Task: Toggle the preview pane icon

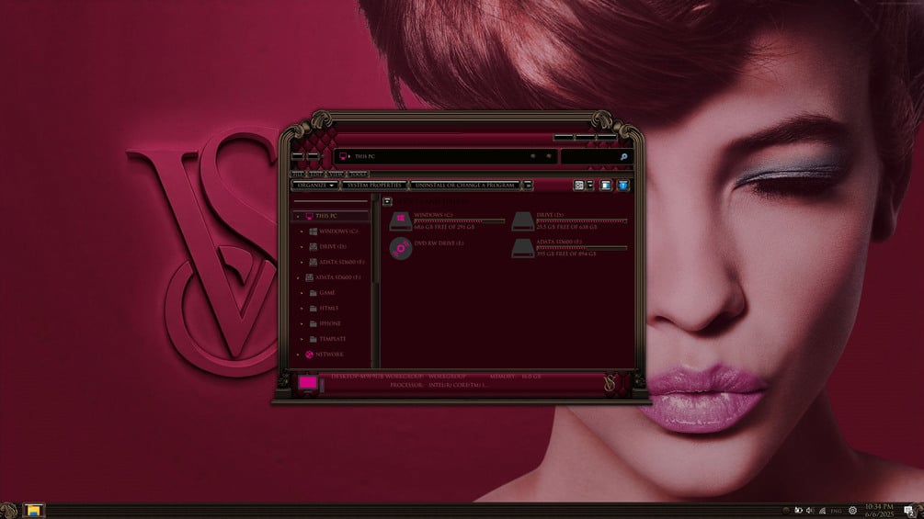Action: pos(605,186)
